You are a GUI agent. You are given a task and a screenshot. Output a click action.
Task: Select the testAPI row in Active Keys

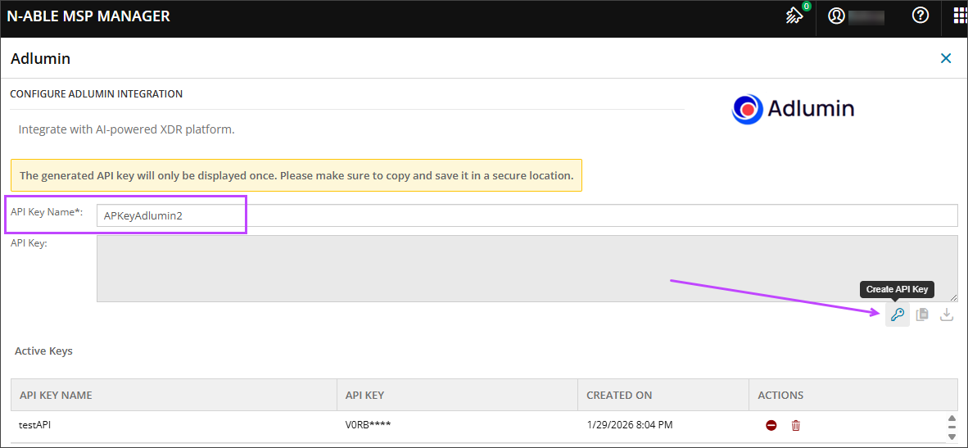click(164, 425)
